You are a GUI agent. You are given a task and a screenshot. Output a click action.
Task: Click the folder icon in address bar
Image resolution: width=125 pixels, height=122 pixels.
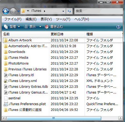[x=23, y=11]
